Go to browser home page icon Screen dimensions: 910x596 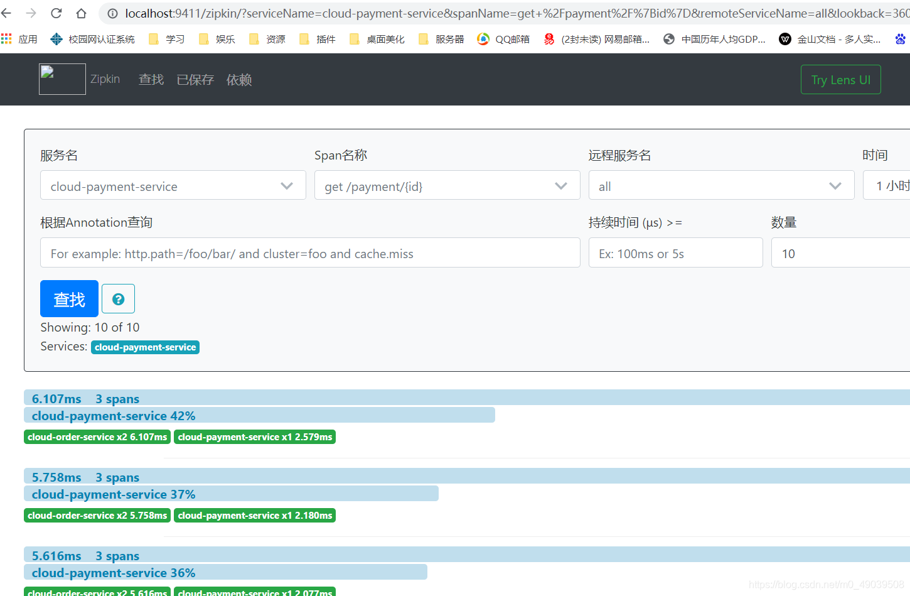(x=82, y=13)
